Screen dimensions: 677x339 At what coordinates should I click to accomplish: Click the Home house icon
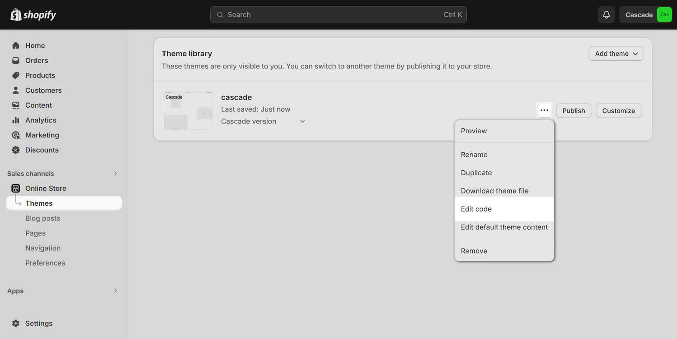(16, 45)
